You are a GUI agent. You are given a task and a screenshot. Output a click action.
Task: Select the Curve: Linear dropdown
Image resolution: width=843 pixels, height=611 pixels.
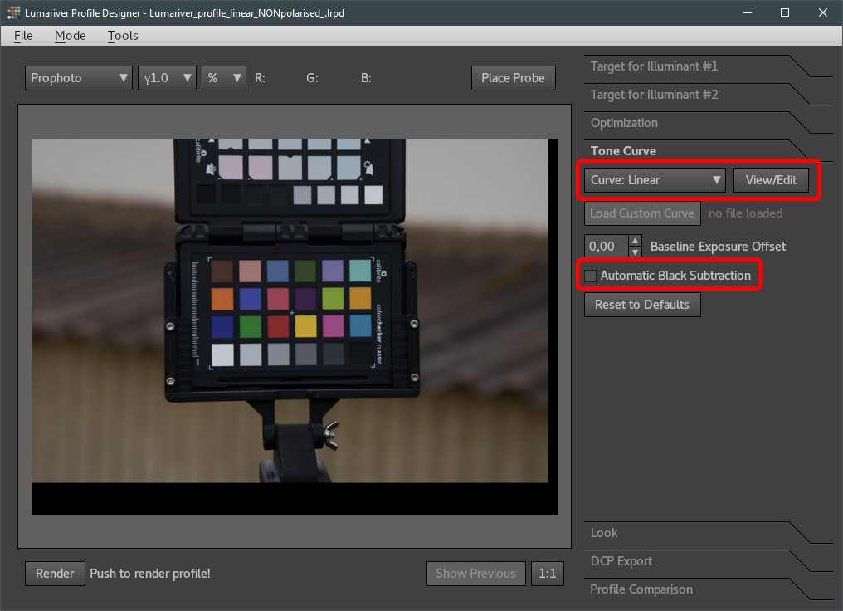point(655,180)
